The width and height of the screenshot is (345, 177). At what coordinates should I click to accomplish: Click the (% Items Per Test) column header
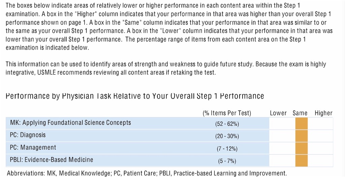(x=227, y=113)
